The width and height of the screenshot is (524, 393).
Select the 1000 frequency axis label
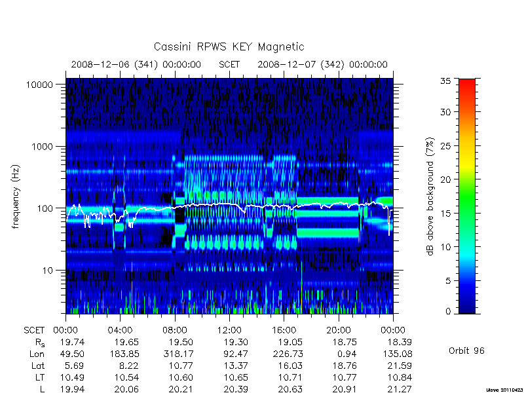42,146
